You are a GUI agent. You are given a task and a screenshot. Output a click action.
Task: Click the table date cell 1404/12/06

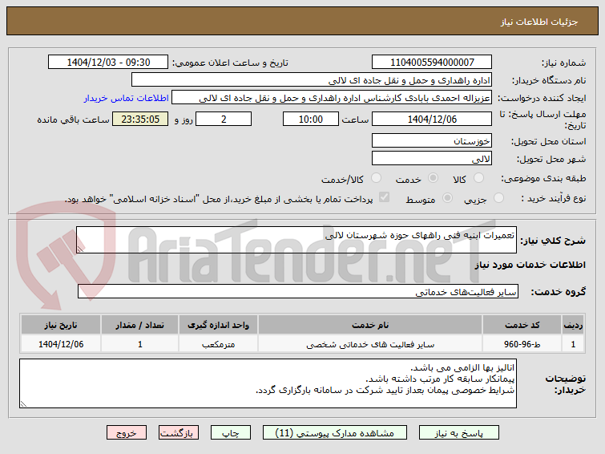61,344
